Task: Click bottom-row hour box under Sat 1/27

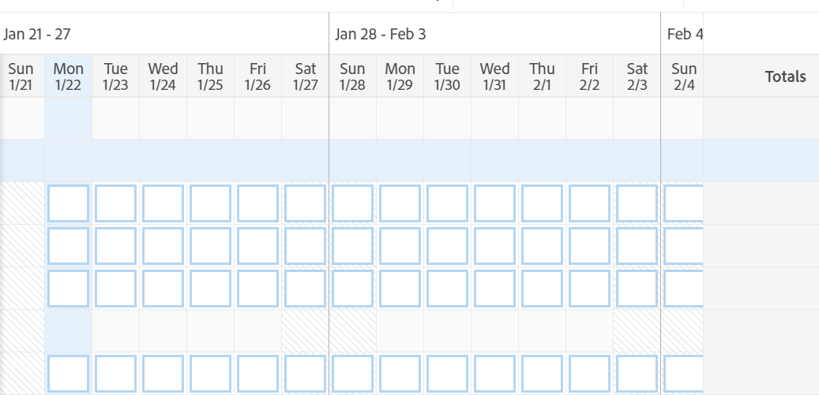Action: click(305, 374)
